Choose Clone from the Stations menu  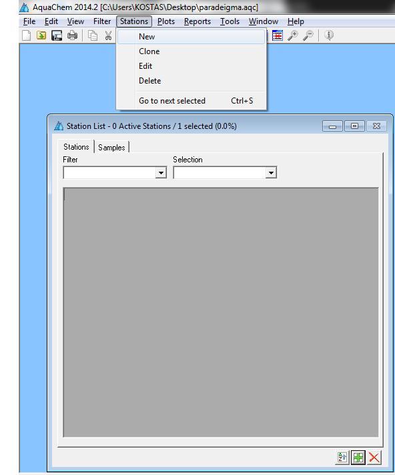click(x=191, y=51)
